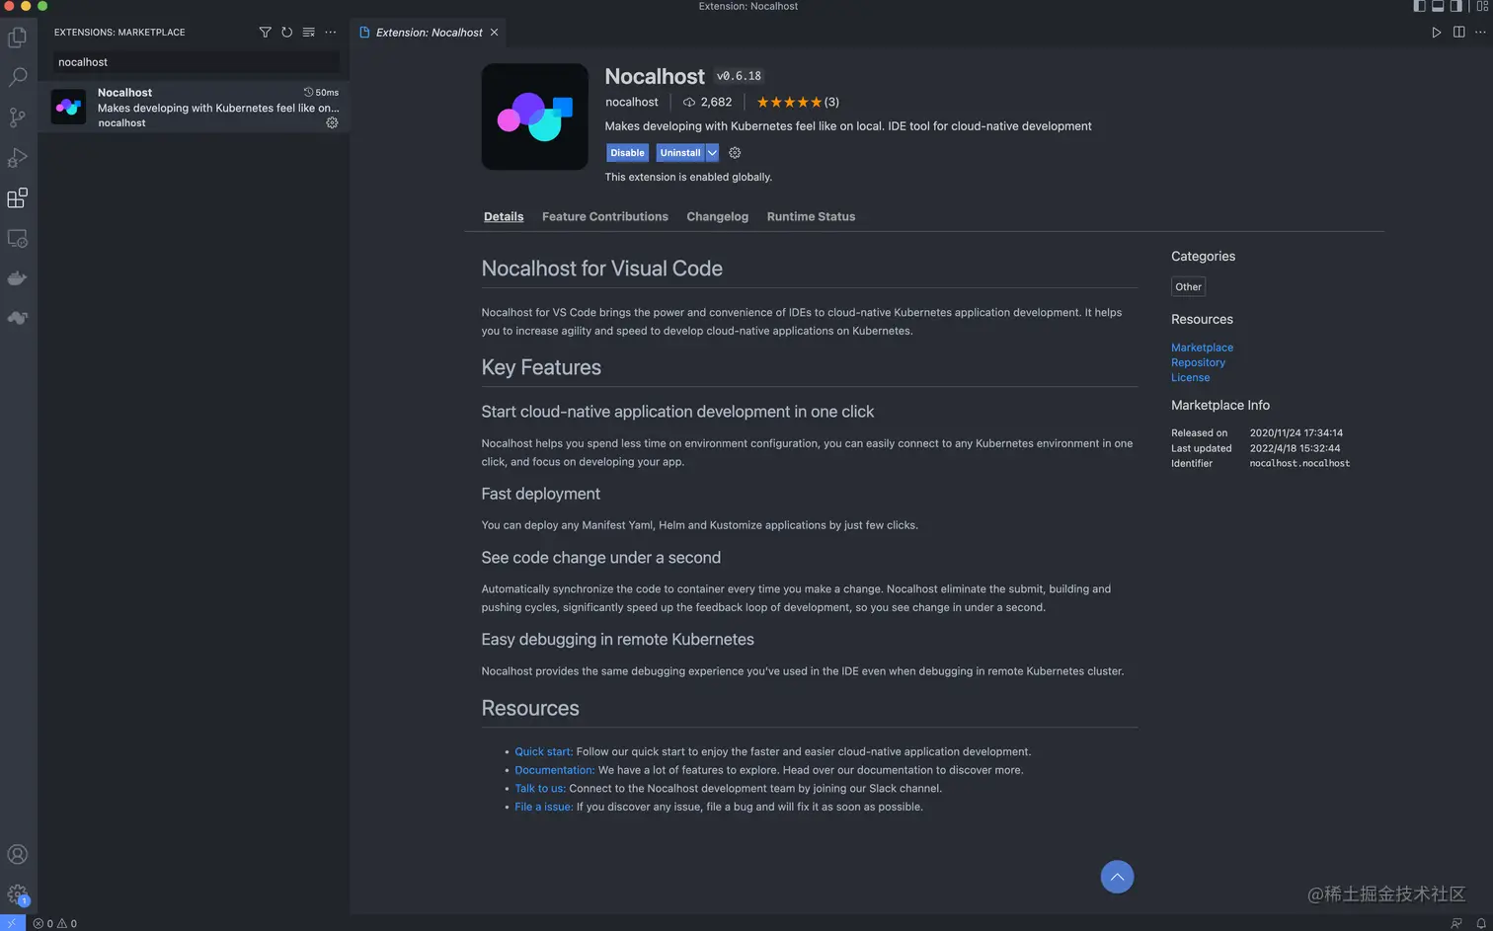Screen dimensions: 1493x931
Task: Click the run play icon in editor toolbar
Action: (1436, 33)
